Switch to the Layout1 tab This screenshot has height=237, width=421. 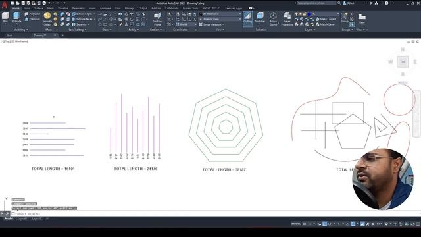pos(22,219)
